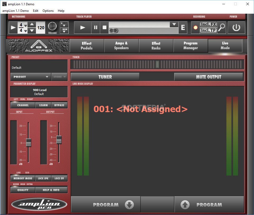Close the ampLion window
Screen dimensions: 254x215
pos(248,4)
